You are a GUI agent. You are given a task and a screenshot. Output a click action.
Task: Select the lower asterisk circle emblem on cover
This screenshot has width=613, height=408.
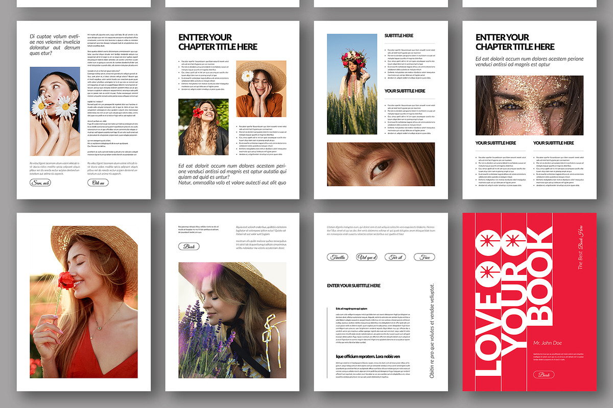487,272
